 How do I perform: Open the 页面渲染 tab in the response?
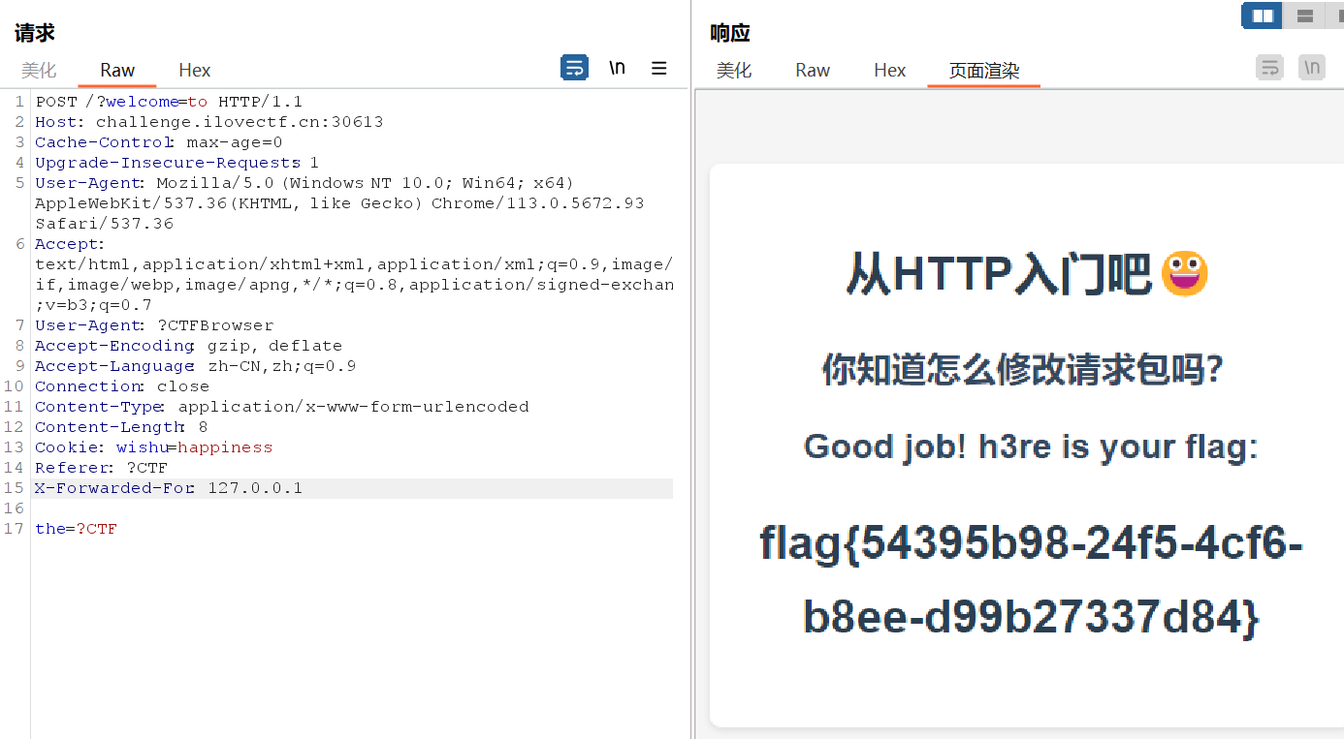coord(983,70)
